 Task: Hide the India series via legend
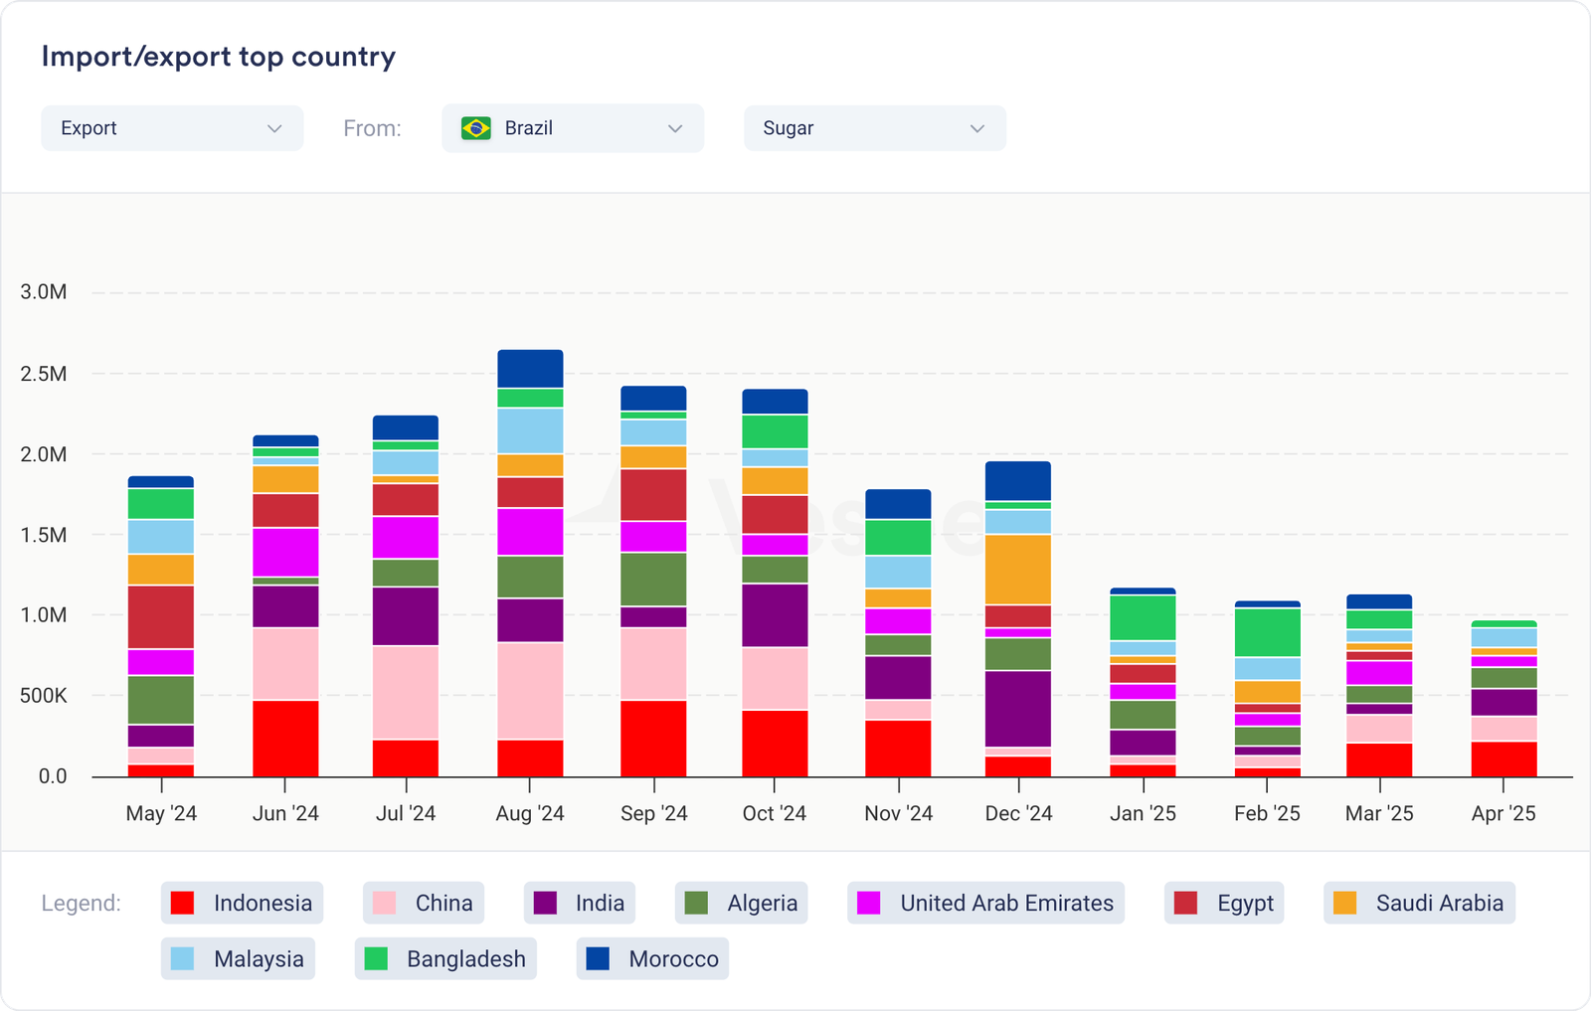(580, 903)
